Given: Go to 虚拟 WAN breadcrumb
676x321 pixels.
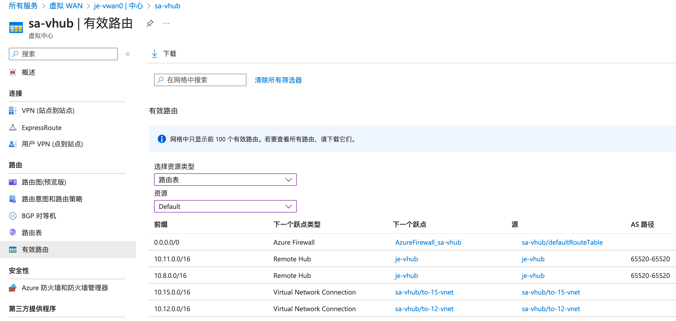Looking at the screenshot, I should point(66,6).
